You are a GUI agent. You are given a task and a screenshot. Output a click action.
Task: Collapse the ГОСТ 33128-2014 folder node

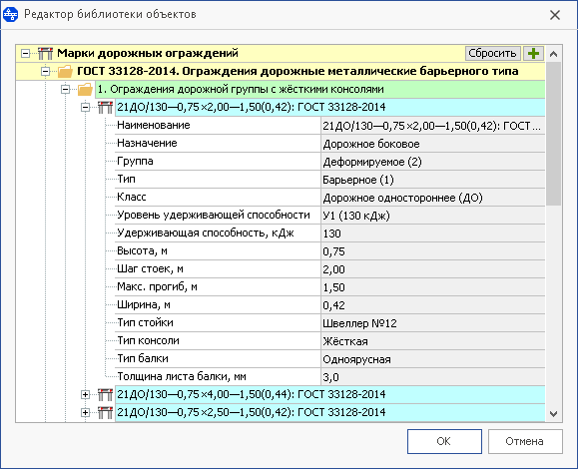(45, 71)
